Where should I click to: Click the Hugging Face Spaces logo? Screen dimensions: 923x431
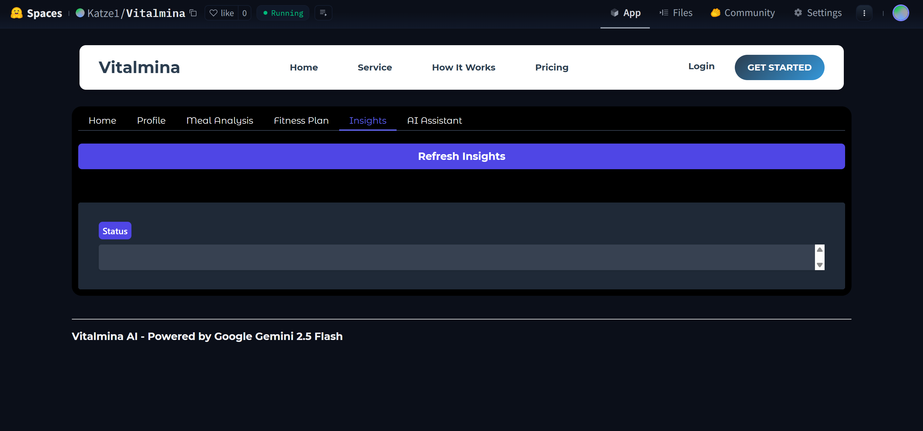pos(16,13)
